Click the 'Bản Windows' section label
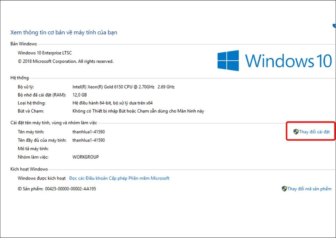 tap(24, 44)
